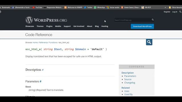Click the Description heading anchor hash
The image size is (182, 102).
(43, 70)
